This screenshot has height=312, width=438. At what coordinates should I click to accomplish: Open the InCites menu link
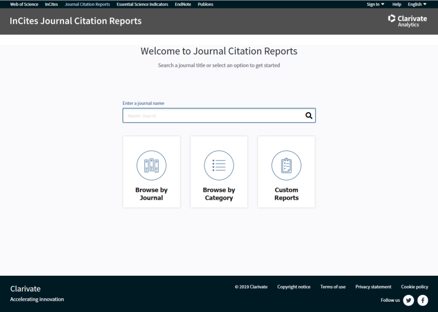tap(52, 4)
